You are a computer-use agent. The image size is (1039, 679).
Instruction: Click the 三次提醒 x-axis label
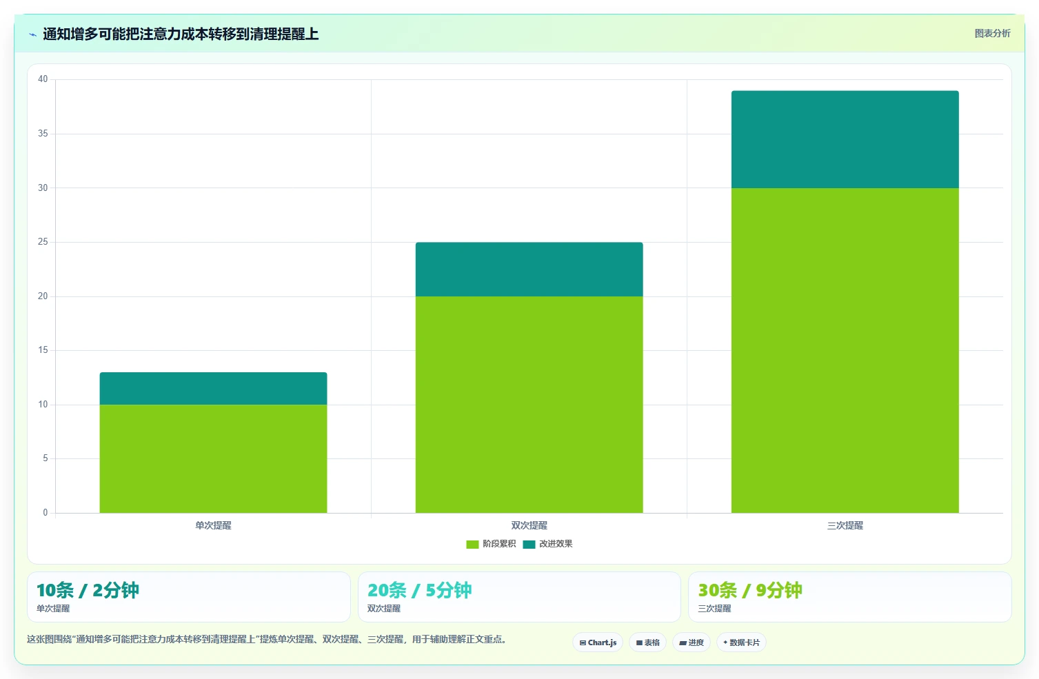click(845, 525)
